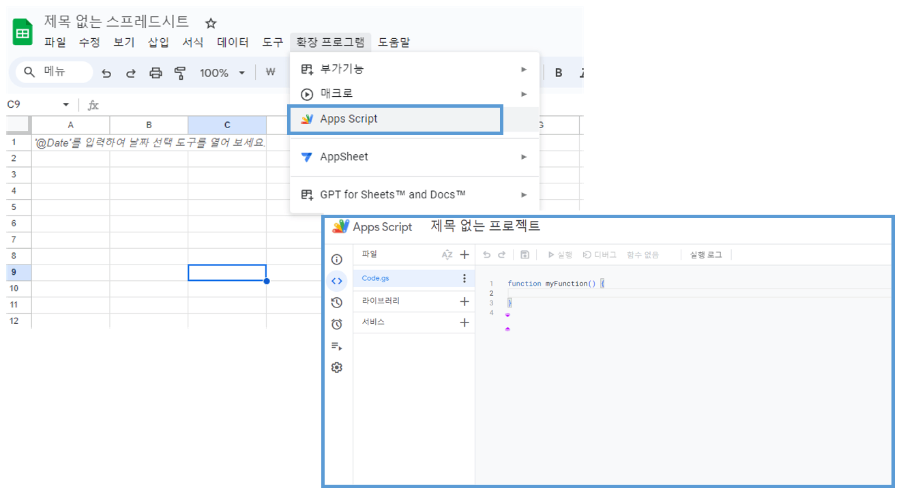This screenshot has width=901, height=497.
Task: Open the 서식 menu
Action: 193,42
